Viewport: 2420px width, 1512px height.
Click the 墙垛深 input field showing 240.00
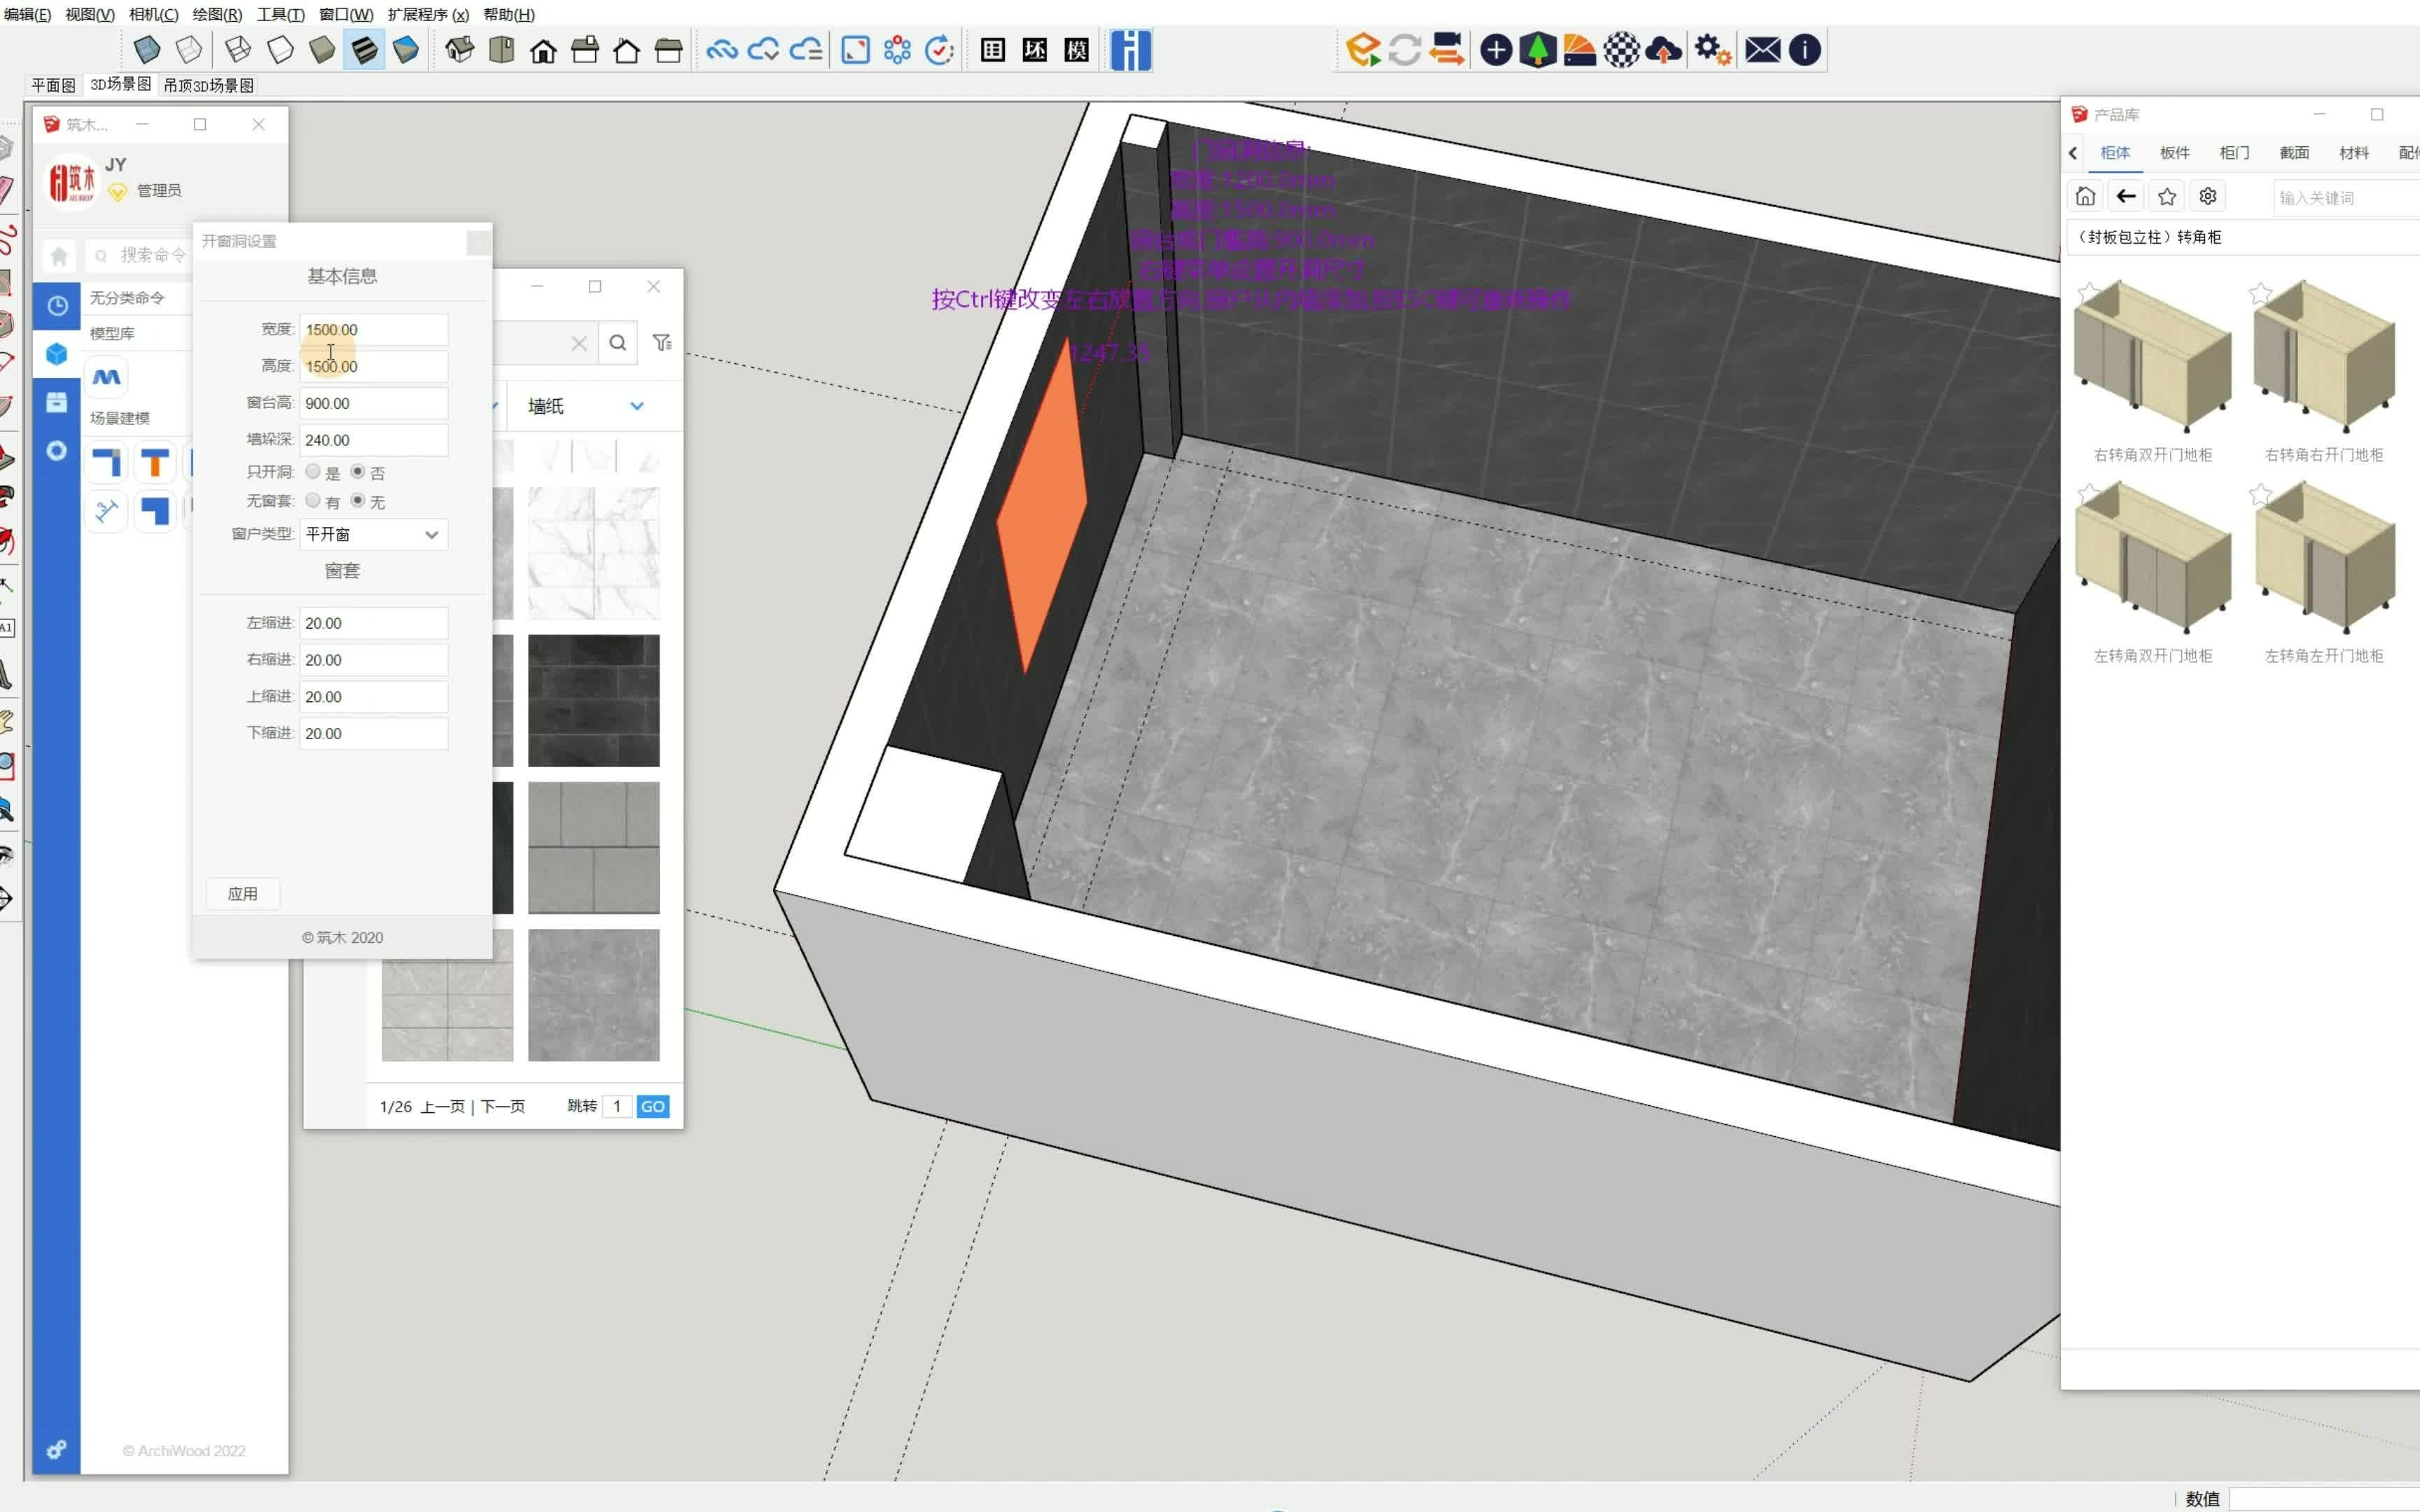tap(373, 440)
